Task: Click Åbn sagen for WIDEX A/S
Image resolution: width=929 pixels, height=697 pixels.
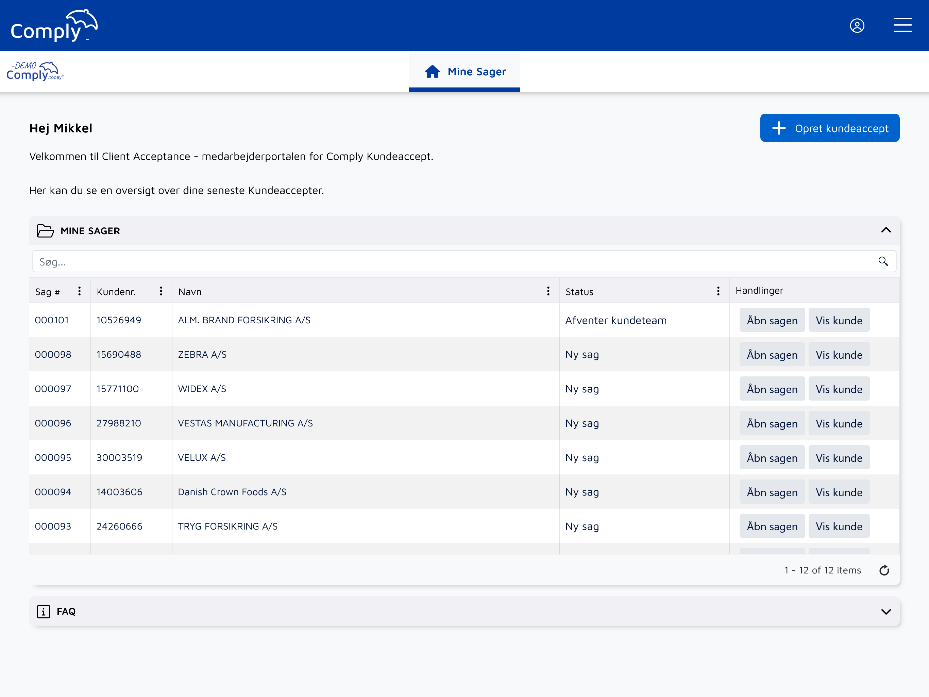Action: point(772,389)
